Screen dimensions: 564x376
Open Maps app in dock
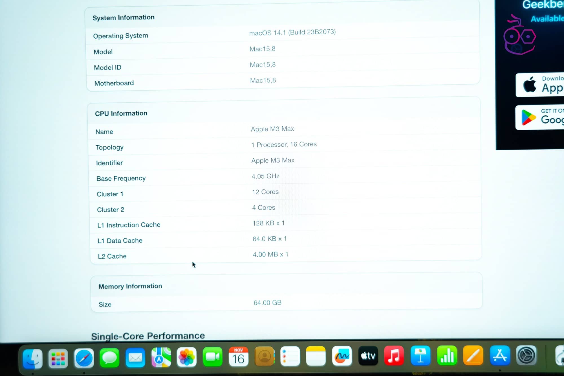tap(161, 357)
